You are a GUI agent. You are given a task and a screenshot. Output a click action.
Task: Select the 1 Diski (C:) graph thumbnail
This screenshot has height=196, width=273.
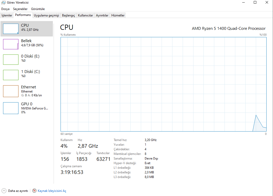point(11,75)
